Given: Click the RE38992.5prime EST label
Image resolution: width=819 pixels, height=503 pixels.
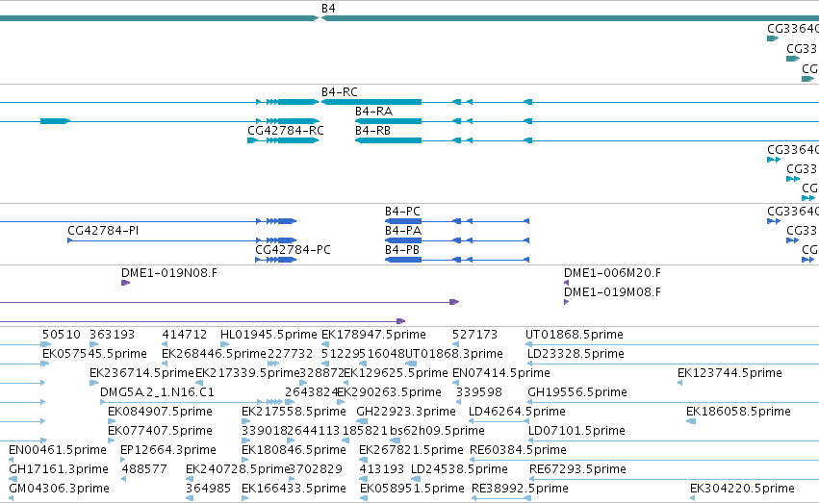Looking at the screenshot, I should pyautogui.click(x=520, y=489).
